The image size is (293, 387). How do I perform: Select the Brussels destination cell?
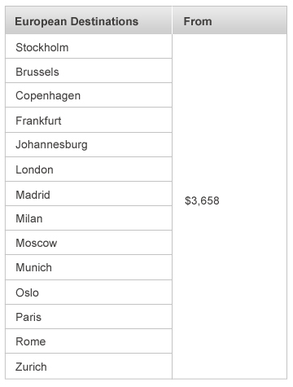pyautogui.click(x=89, y=71)
